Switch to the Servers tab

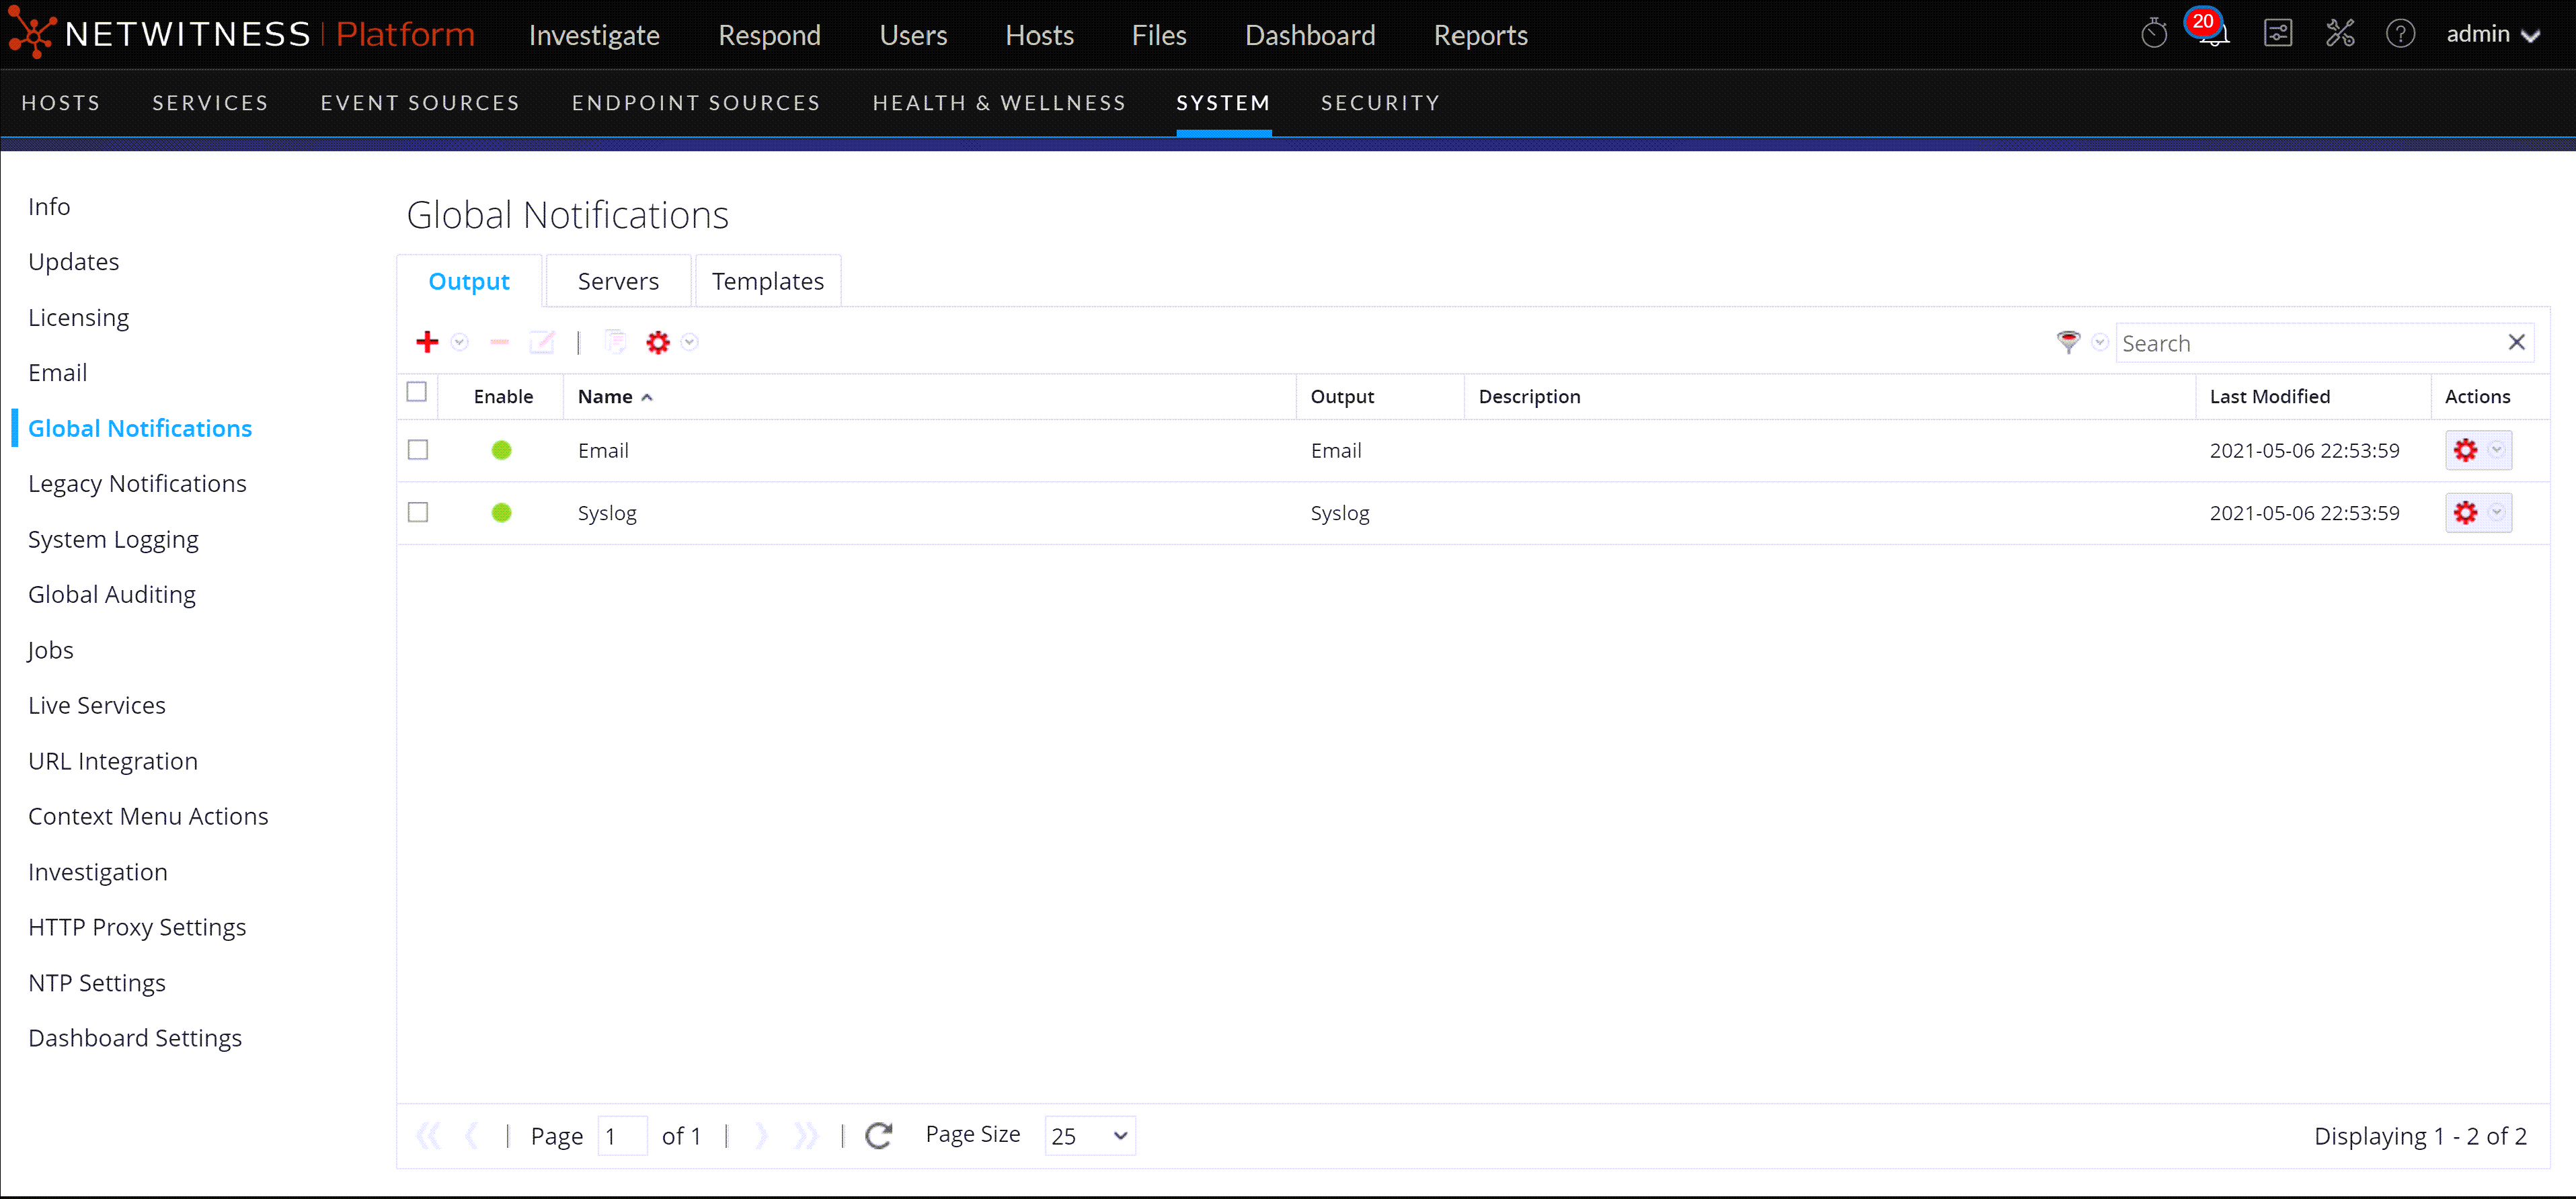[618, 282]
